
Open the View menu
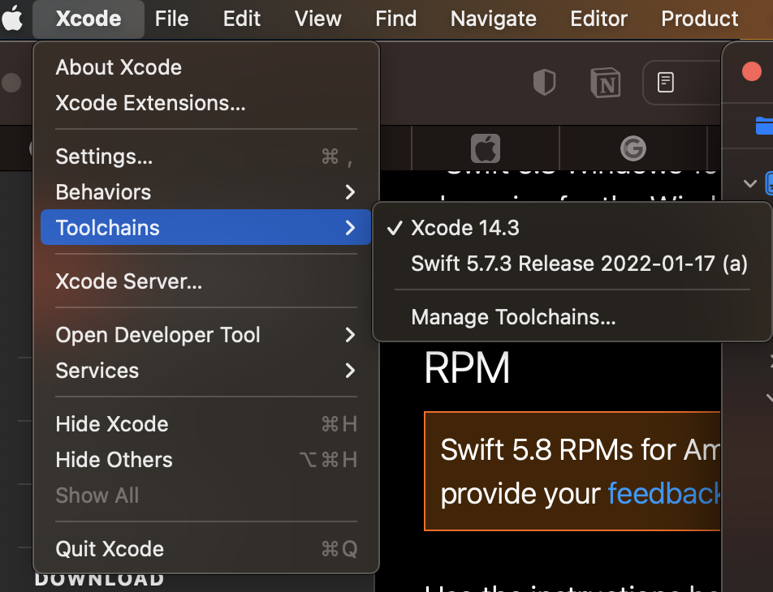click(318, 19)
